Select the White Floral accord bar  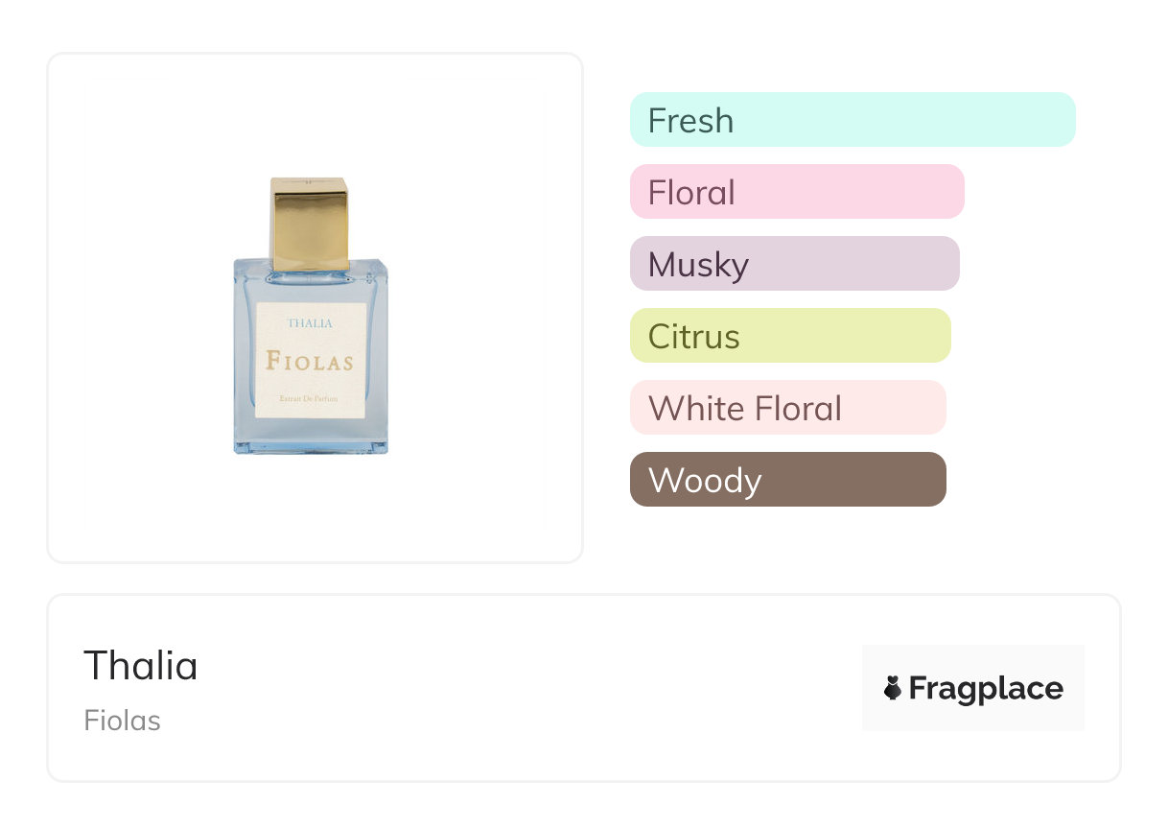[788, 408]
